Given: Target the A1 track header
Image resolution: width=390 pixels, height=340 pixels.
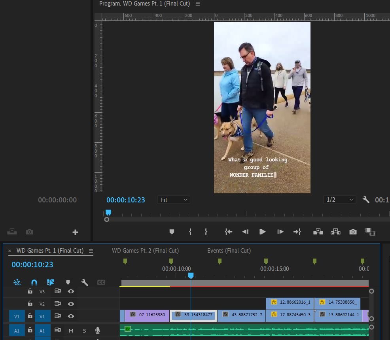Looking at the screenshot, I should (x=42, y=331).
